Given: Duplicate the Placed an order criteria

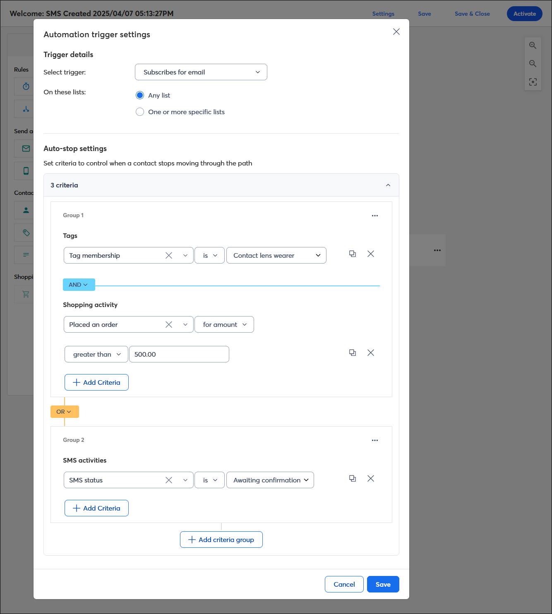Looking at the screenshot, I should point(353,353).
